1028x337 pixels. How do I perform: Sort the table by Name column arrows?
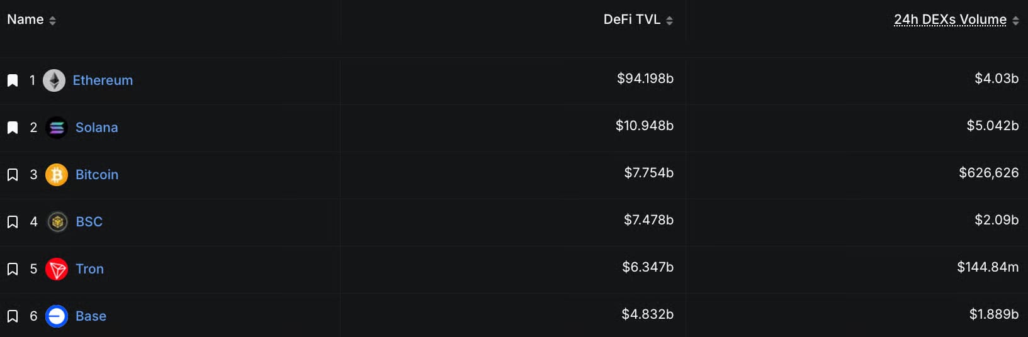(x=52, y=21)
